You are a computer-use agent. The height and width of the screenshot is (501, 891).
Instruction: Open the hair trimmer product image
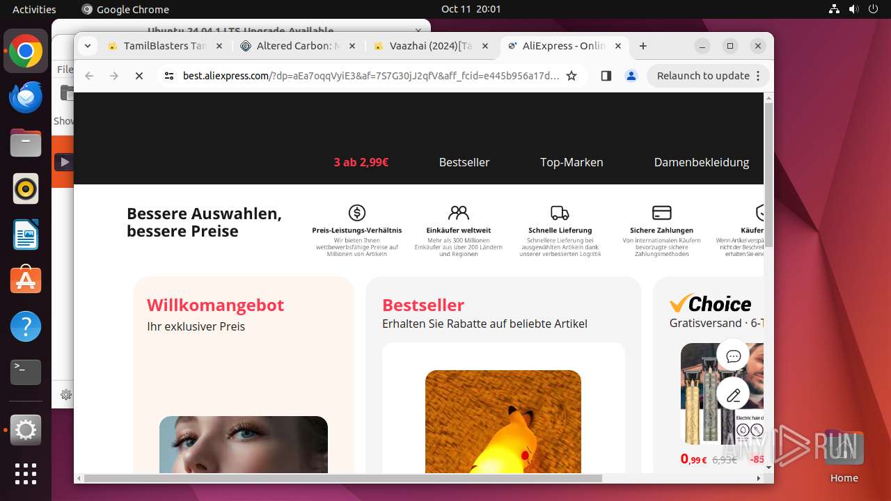[722, 394]
